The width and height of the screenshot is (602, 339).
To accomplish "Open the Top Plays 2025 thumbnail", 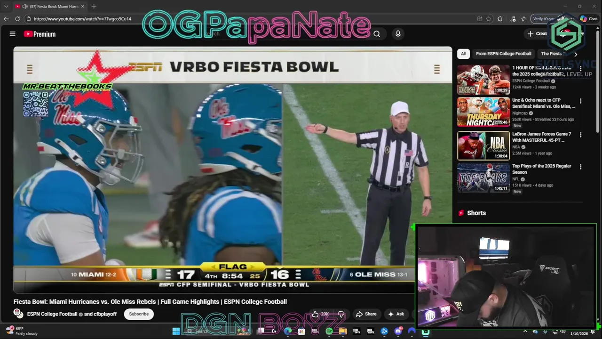I will coord(483,178).
